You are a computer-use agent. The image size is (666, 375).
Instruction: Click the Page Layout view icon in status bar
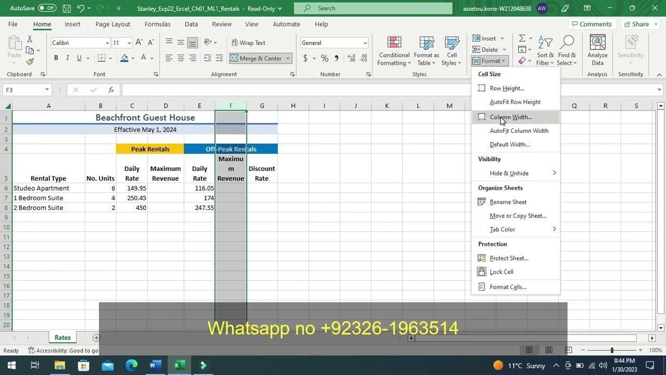click(549, 351)
